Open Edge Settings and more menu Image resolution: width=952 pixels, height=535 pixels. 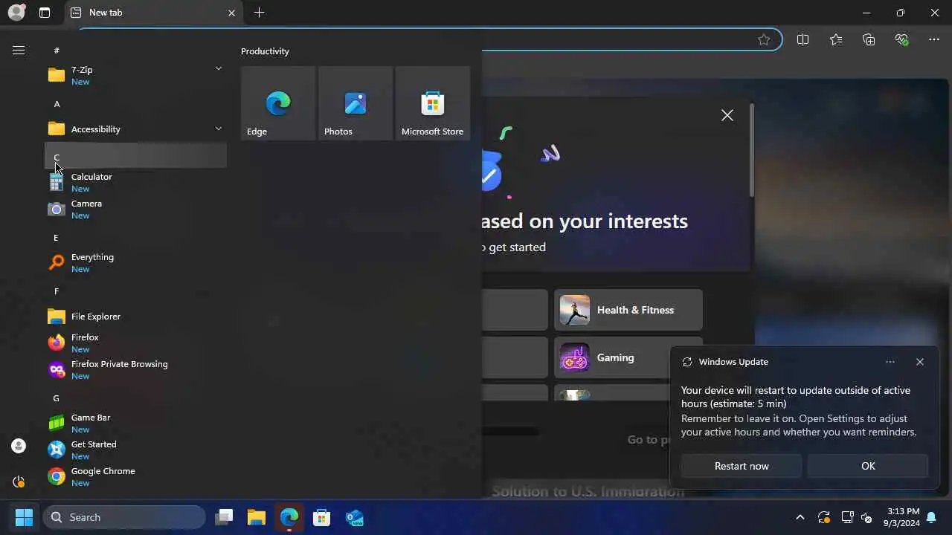point(934,39)
